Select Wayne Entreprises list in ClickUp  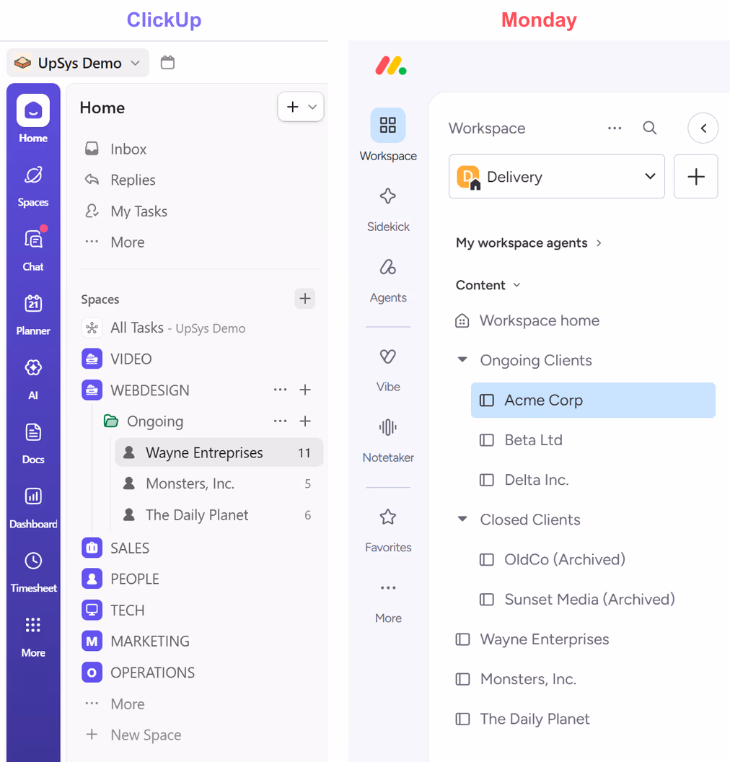(219, 452)
